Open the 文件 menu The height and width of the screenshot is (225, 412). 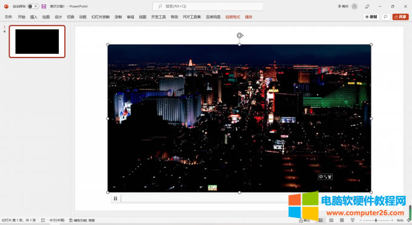8,17
